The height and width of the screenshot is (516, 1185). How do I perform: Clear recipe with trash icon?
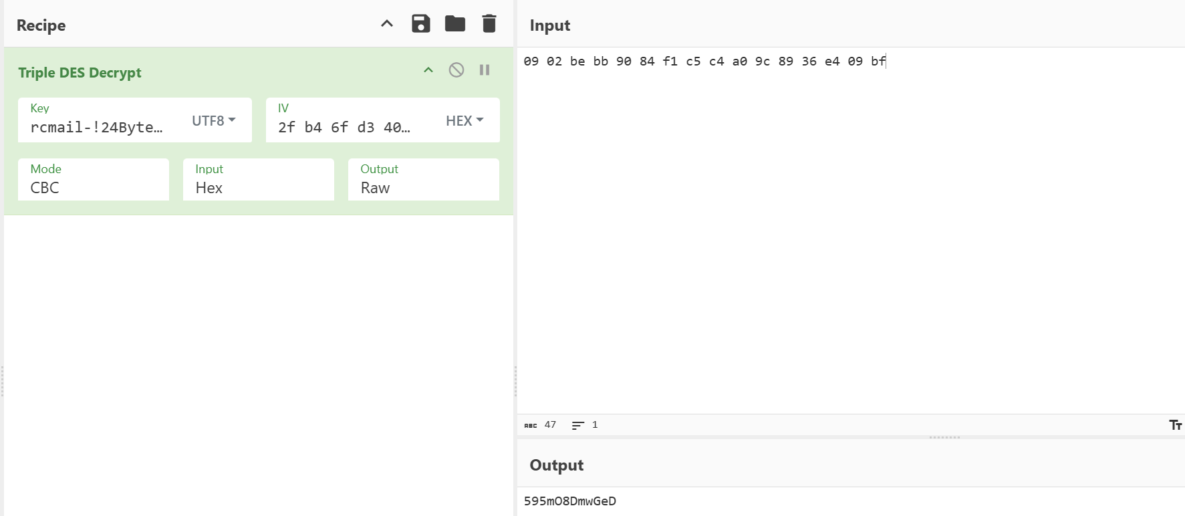click(489, 24)
